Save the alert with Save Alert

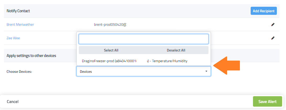point(267,101)
